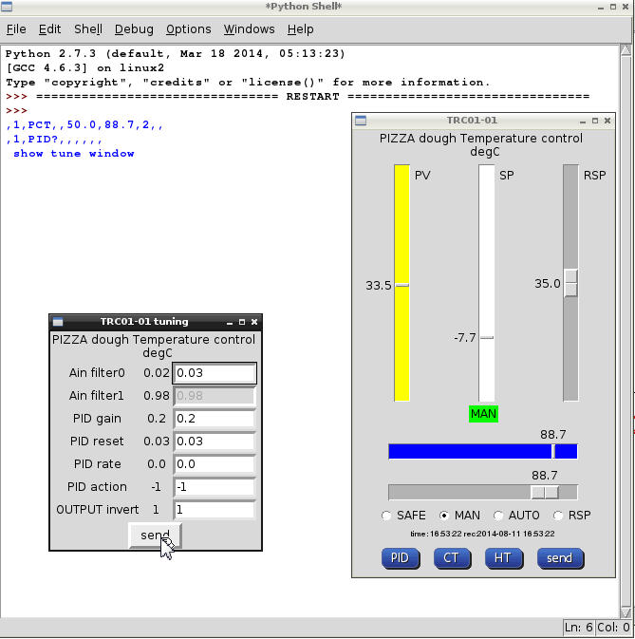
Task: Click the RSP vertical slider handle
Action: (570, 283)
